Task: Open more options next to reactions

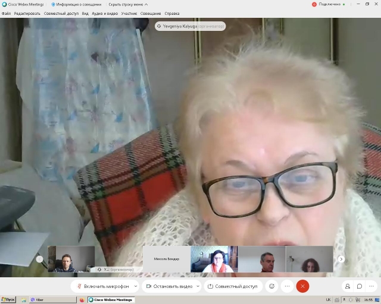Action: coord(287,286)
